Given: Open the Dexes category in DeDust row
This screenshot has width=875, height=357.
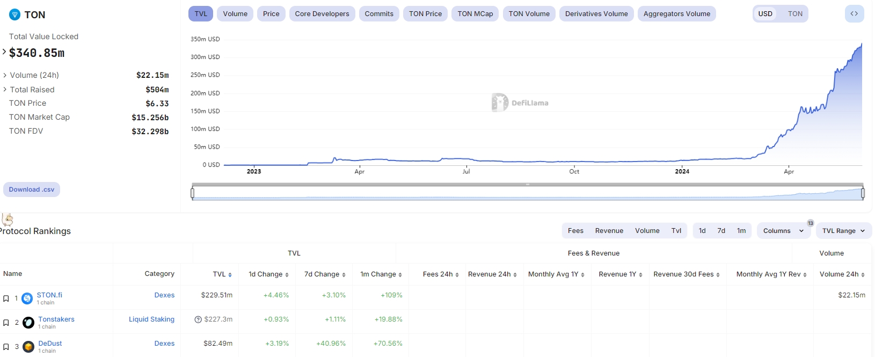Looking at the screenshot, I should click(x=164, y=344).
